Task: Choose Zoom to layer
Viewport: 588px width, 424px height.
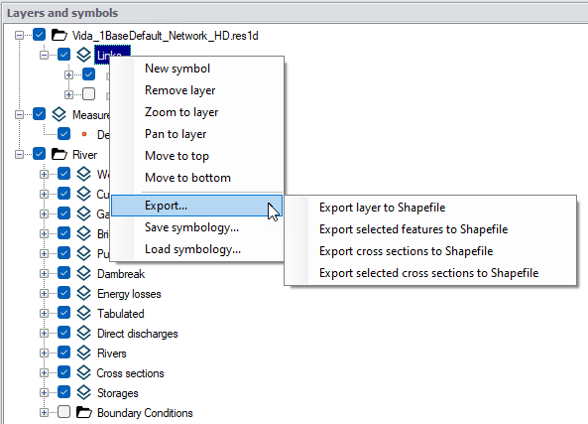Action: tap(197, 112)
